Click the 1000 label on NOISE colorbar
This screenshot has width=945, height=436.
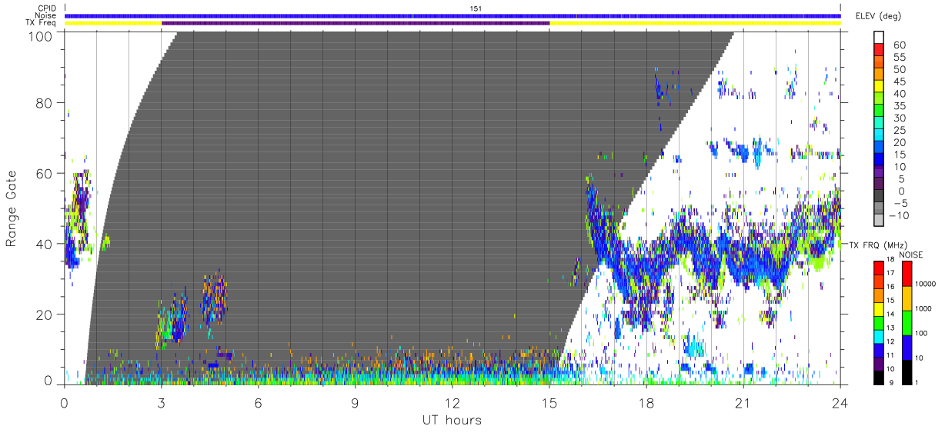click(x=924, y=308)
